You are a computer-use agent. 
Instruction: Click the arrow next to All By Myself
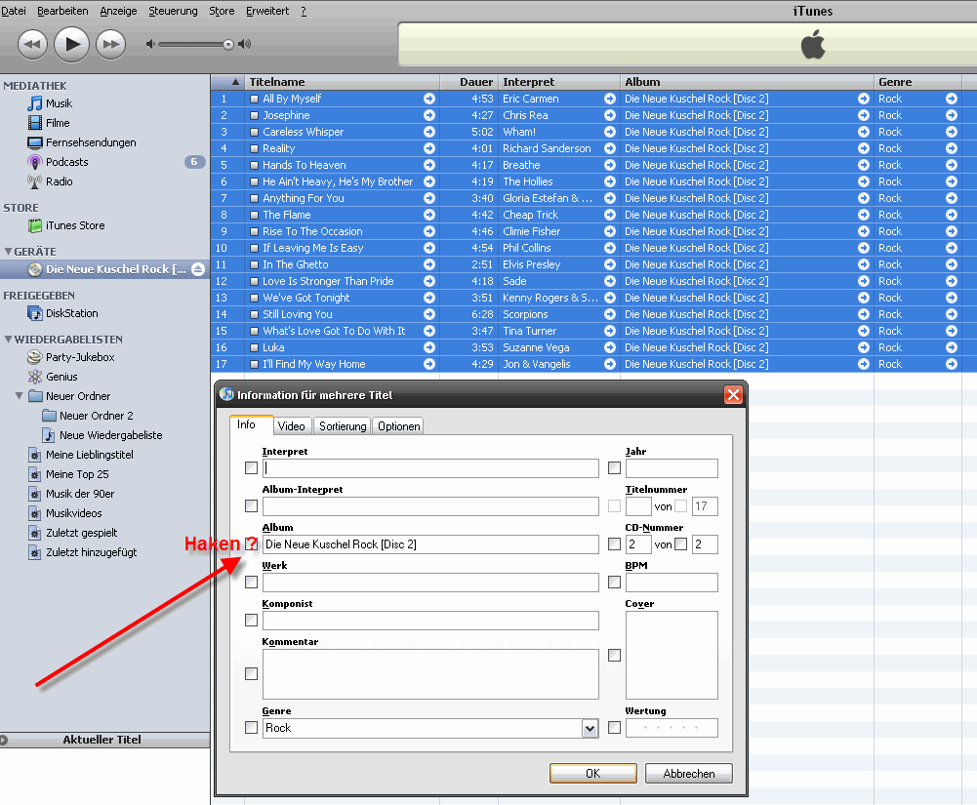pyautogui.click(x=429, y=99)
